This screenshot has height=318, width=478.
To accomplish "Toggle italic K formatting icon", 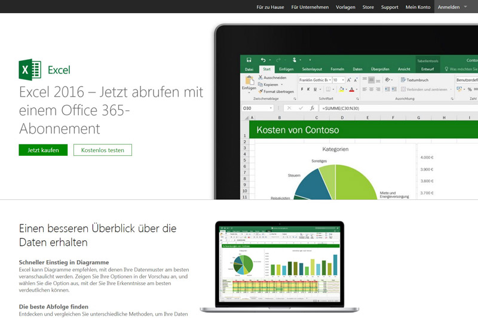I will tap(308, 89).
